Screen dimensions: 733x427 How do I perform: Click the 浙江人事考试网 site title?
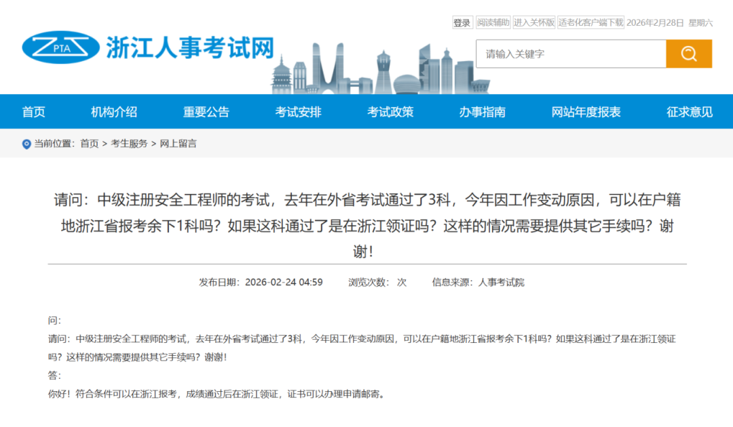[190, 48]
